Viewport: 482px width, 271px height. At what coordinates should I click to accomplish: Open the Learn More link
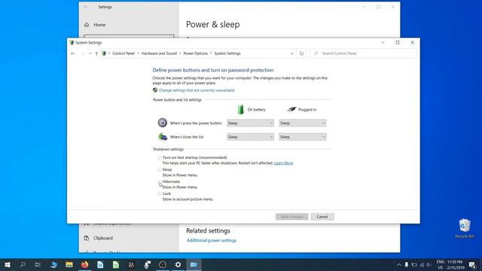[x=283, y=163]
